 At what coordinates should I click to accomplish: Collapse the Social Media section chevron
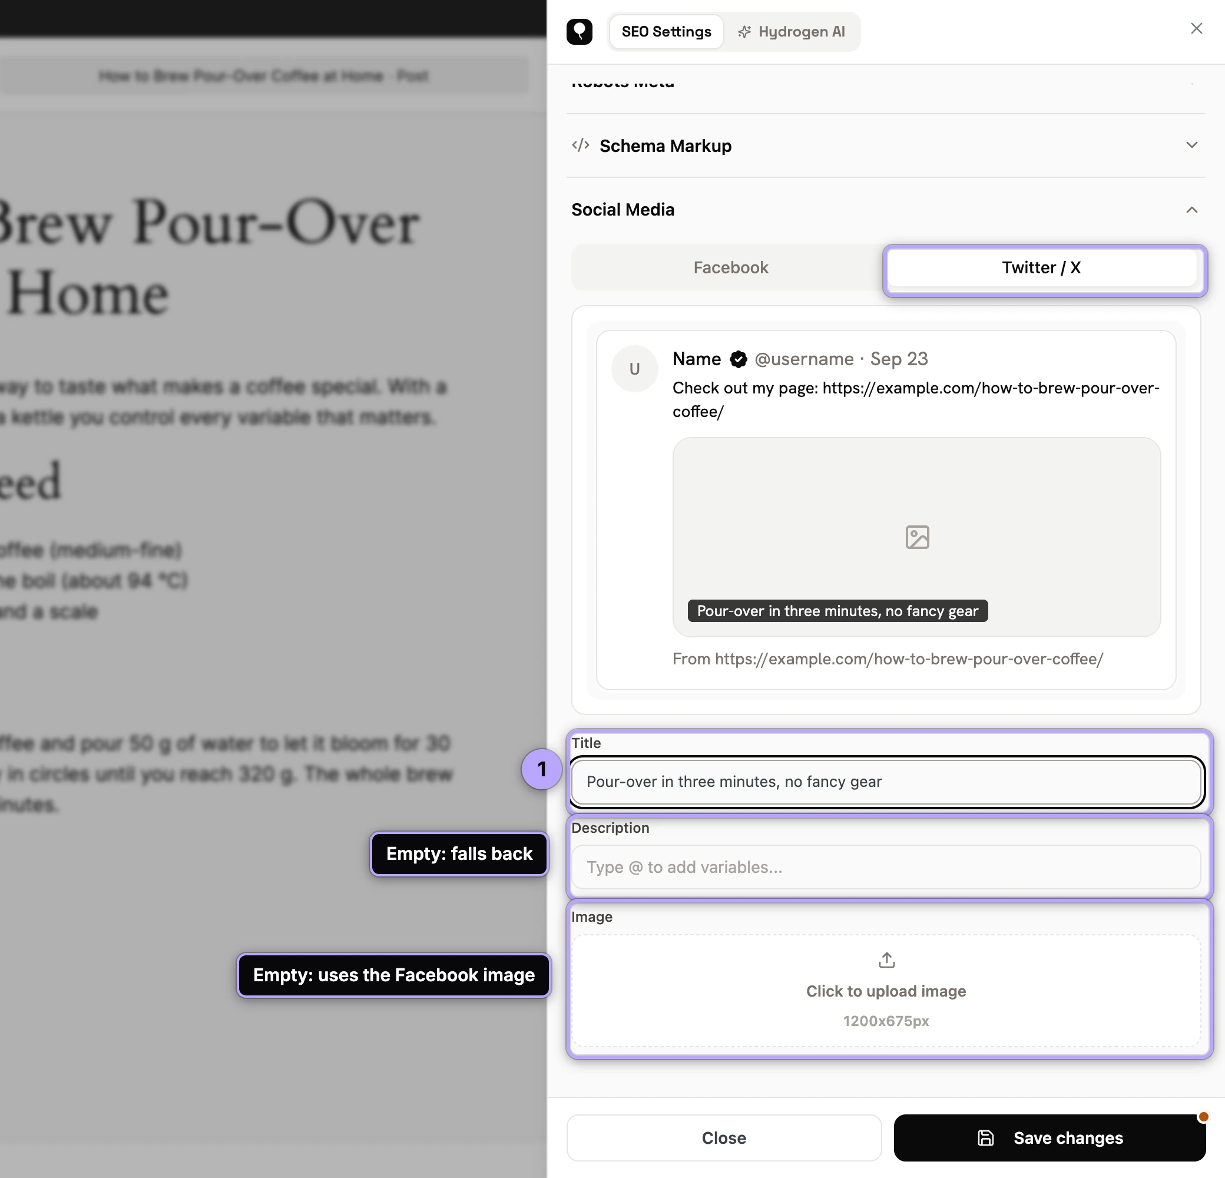click(x=1192, y=210)
